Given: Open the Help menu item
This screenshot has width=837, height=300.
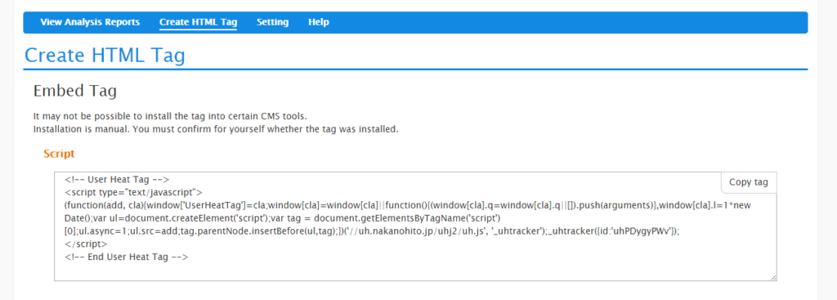Looking at the screenshot, I should click(x=318, y=22).
